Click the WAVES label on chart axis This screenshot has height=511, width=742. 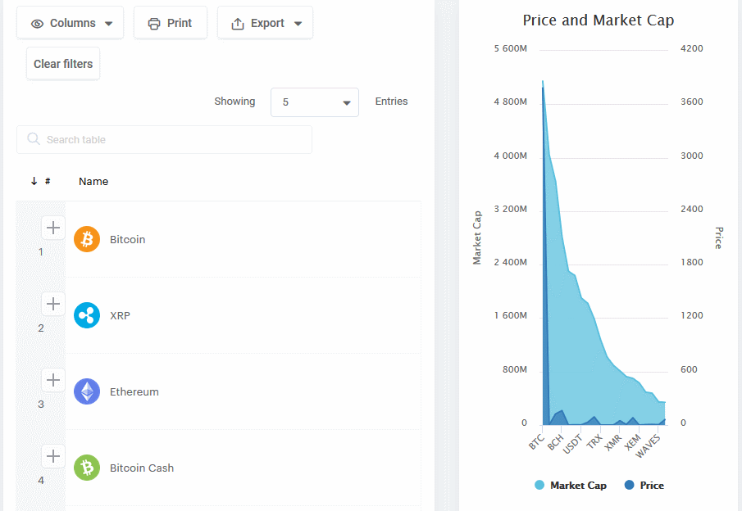(x=648, y=446)
